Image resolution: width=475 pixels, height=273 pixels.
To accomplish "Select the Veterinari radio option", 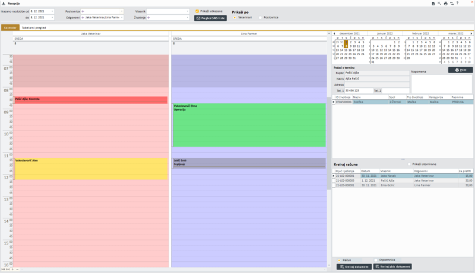I will [x=235, y=18].
